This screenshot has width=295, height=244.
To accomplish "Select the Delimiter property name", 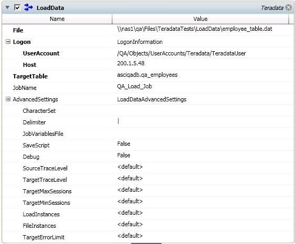I will (x=34, y=122).
